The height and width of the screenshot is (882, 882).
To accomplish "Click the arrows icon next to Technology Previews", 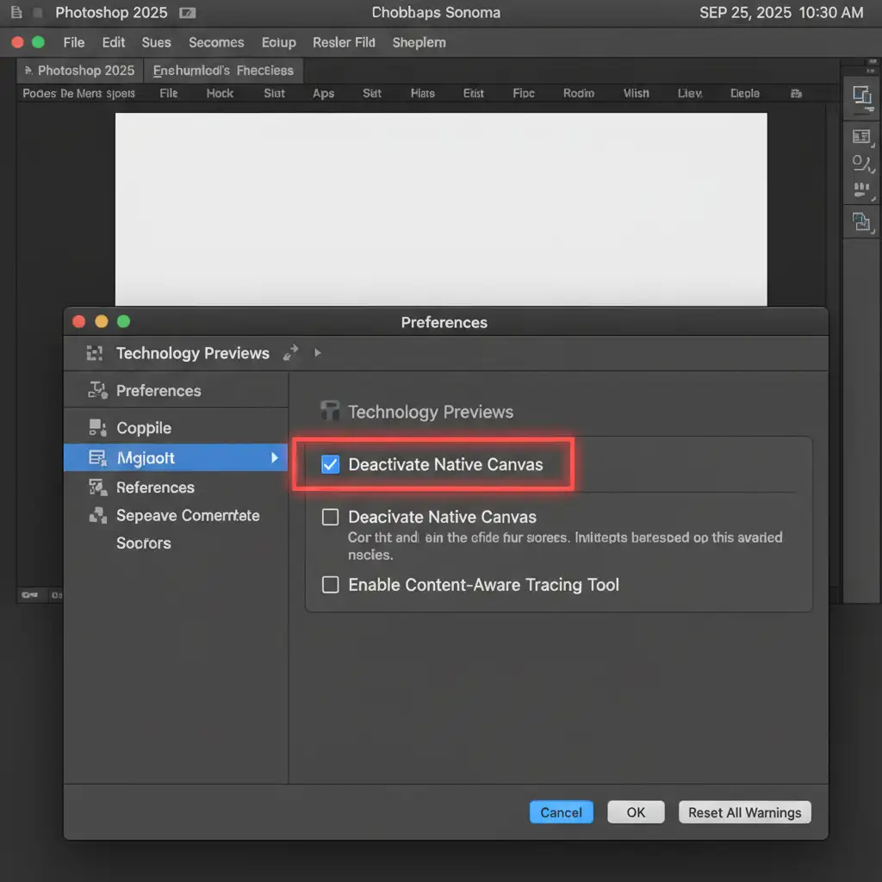I will 291,351.
